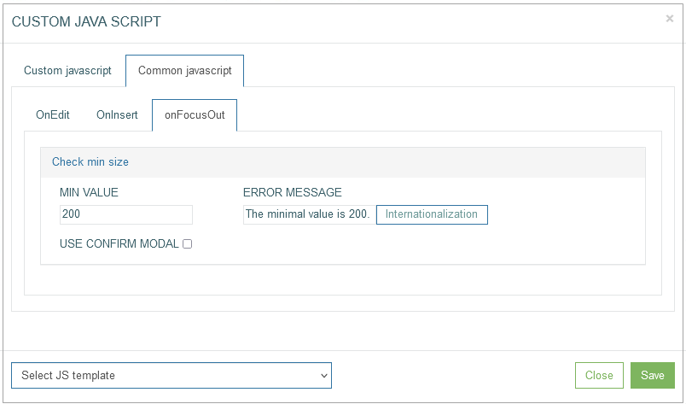Collapse the Check min size panel heading
This screenshot has width=686, height=404.
(x=90, y=161)
